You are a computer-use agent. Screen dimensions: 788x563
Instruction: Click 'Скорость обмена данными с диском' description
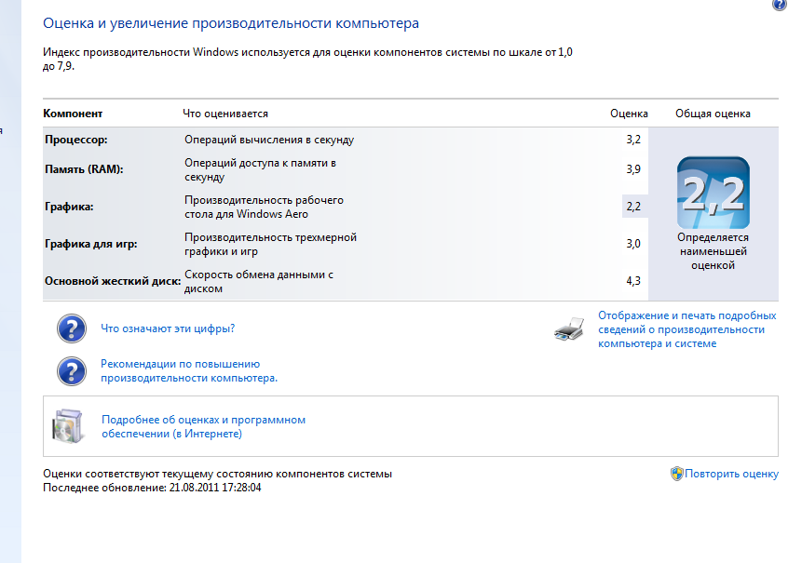(258, 281)
